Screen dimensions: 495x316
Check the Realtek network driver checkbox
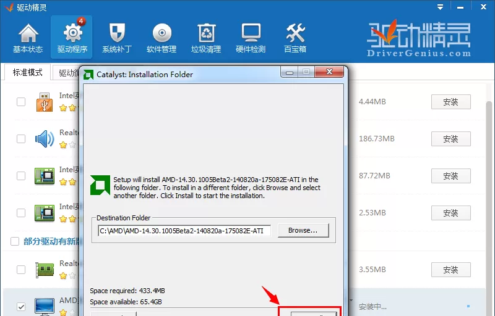pos(21,270)
